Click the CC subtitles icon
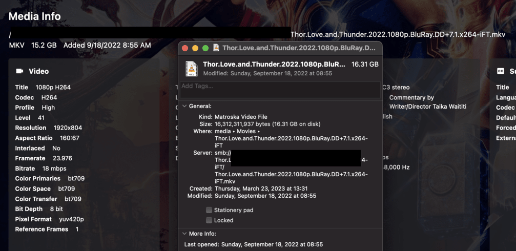 click(x=501, y=71)
